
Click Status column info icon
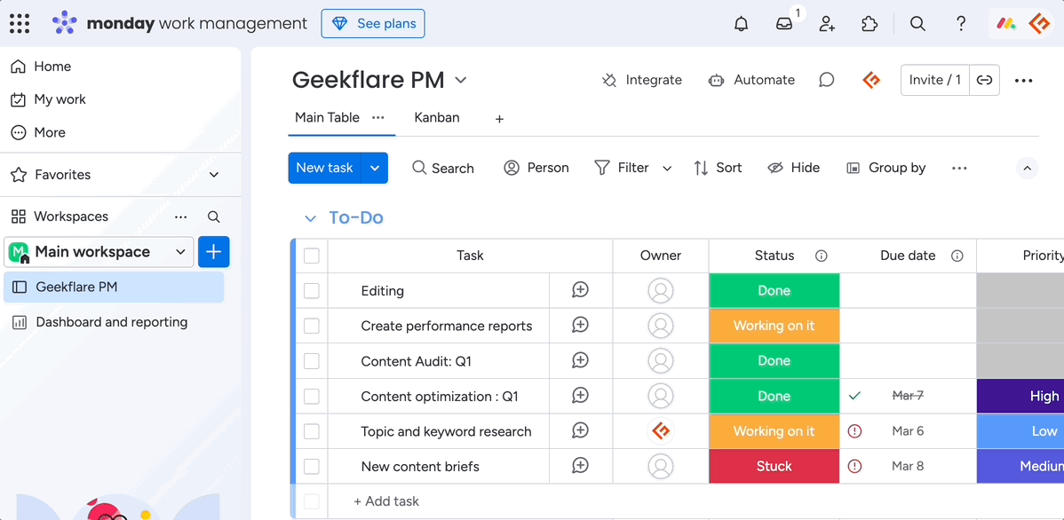pyautogui.click(x=821, y=256)
